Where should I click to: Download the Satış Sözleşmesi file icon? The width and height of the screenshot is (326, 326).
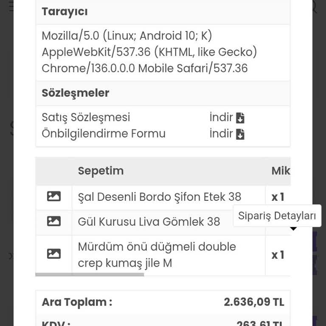pos(240,118)
